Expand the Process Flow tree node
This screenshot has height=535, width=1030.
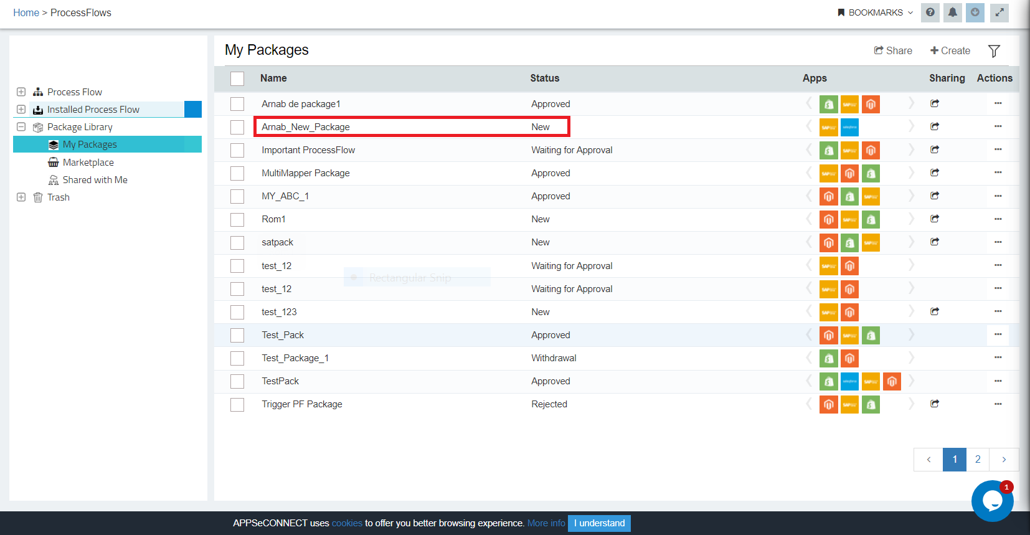click(21, 92)
